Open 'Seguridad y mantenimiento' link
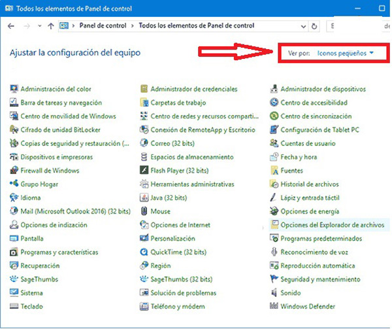This screenshot has width=392, height=329. tap(321, 279)
